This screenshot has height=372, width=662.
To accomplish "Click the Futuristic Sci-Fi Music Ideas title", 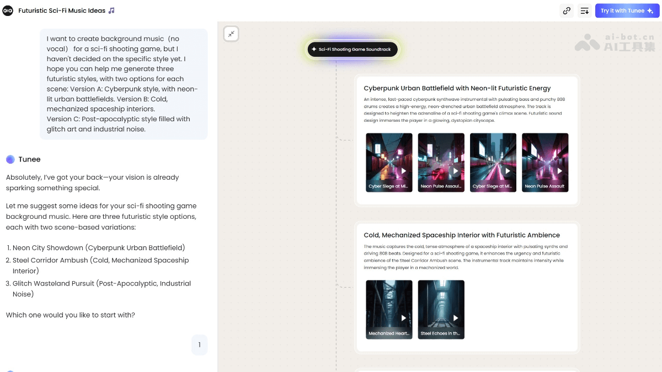I will [62, 10].
